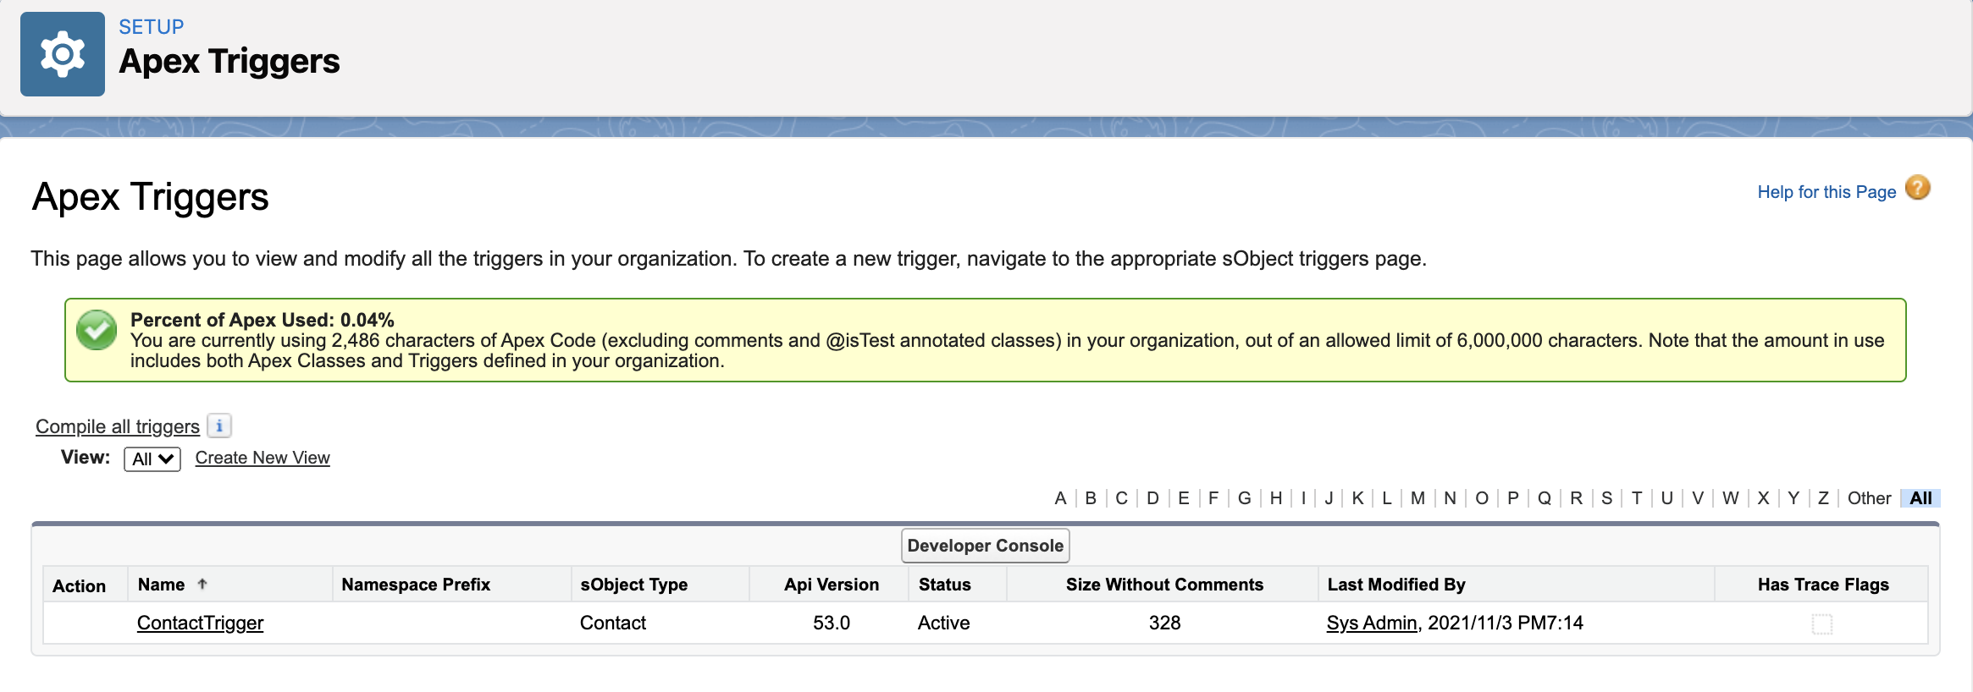
Task: Open the View dropdown set to All
Action: [x=152, y=459]
